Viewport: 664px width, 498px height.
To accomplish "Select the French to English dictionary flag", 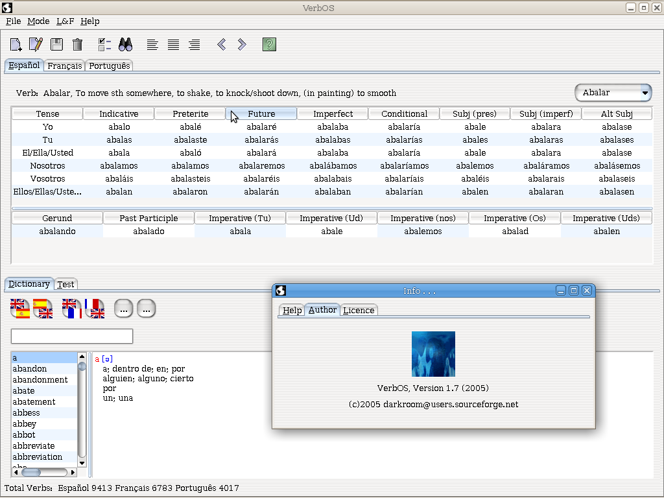I will [x=95, y=309].
